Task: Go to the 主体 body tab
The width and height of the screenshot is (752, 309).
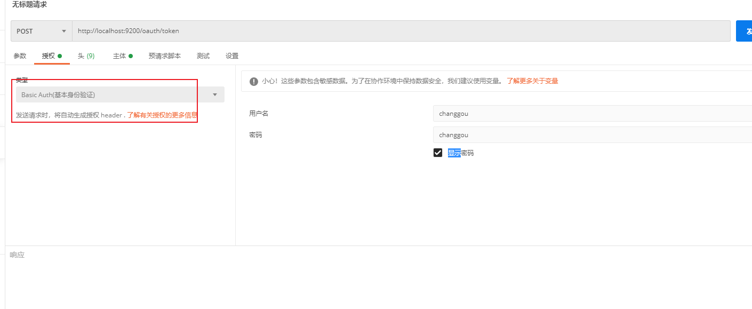Action: [122, 56]
